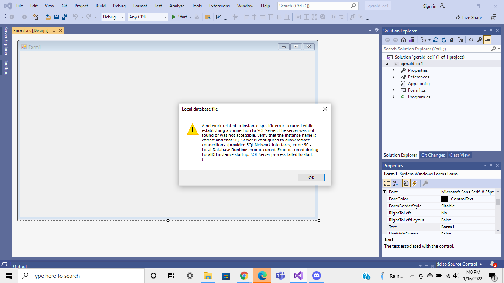Switch to the Git Changes tab
The image size is (504, 283).
[433, 155]
